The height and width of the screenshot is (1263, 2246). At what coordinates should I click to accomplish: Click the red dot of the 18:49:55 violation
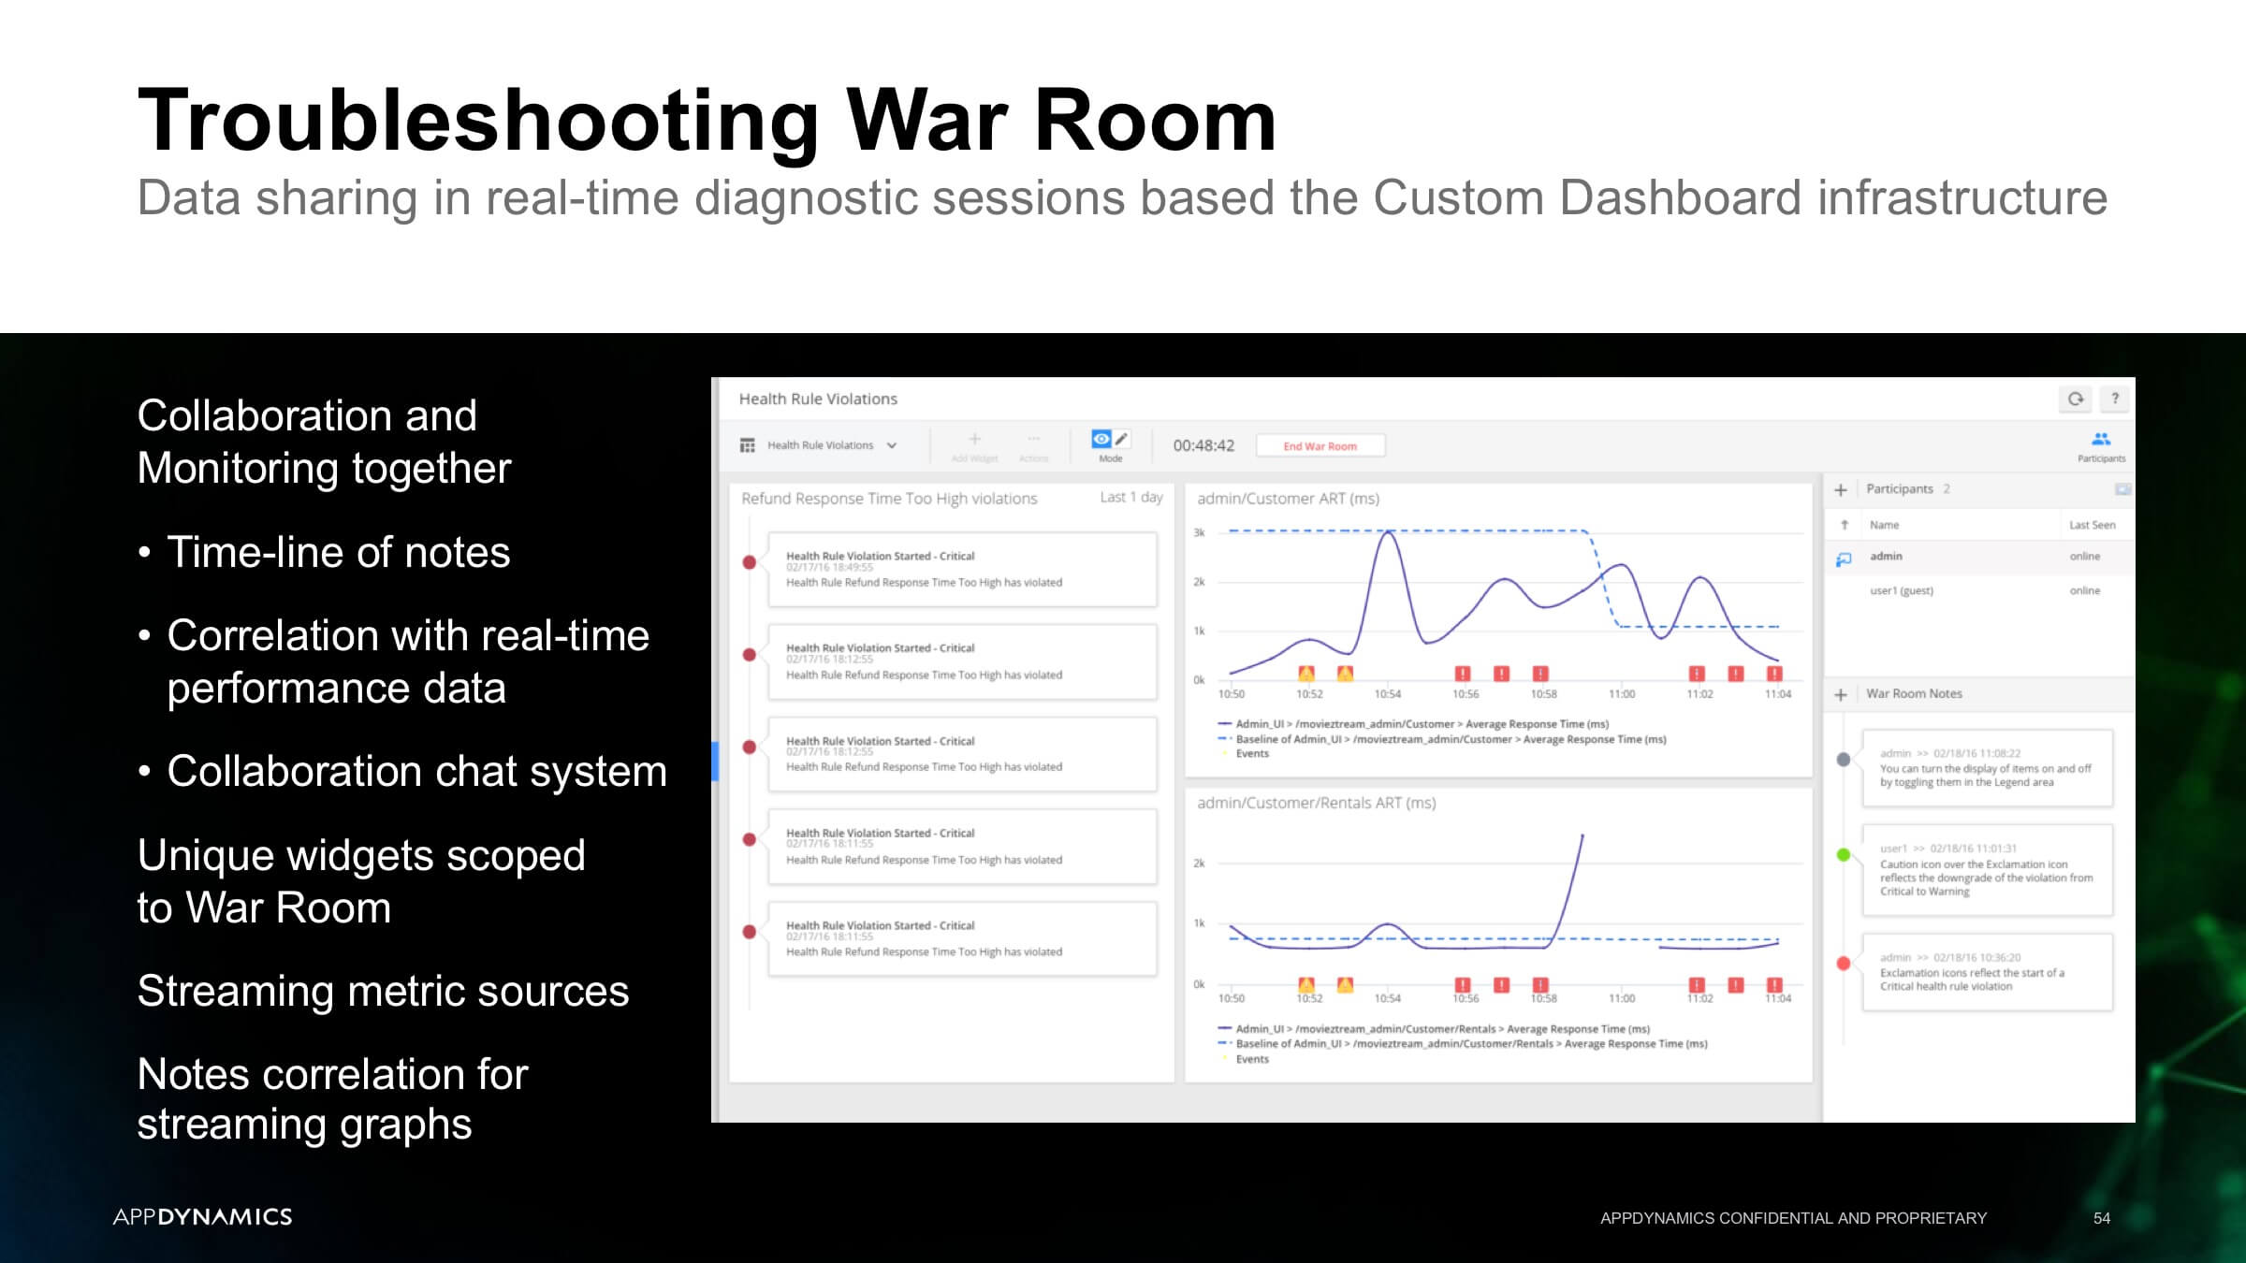pos(750,562)
